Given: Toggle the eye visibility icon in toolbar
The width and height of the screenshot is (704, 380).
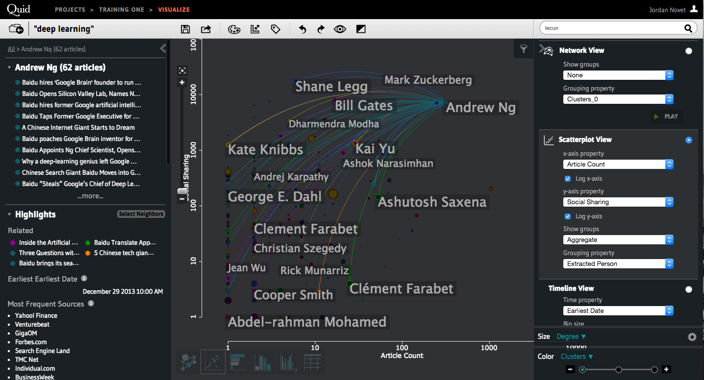Looking at the screenshot, I should pos(340,29).
